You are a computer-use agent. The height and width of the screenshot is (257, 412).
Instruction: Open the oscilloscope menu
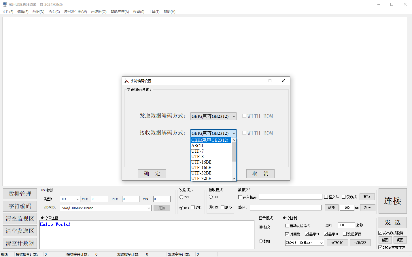(99, 12)
